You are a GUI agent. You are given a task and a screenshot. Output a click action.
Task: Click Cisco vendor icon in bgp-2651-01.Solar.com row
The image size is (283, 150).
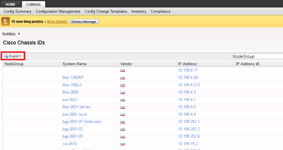123,122
